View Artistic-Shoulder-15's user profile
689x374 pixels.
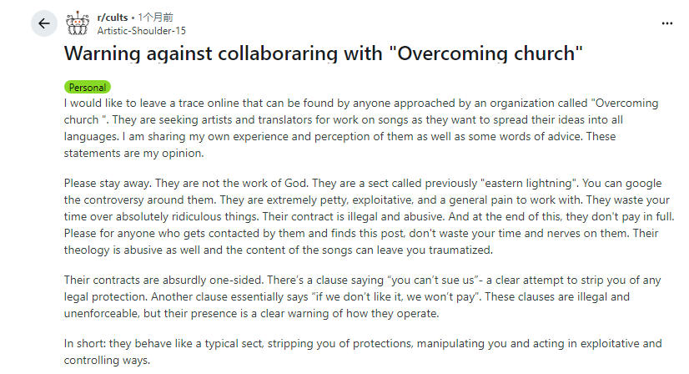click(x=141, y=30)
